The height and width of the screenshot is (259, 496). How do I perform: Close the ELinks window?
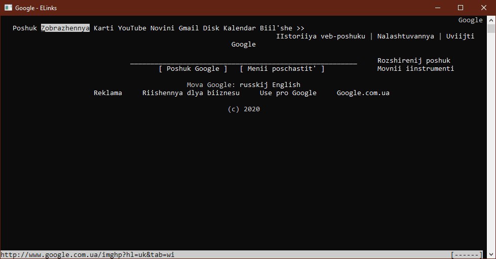point(484,8)
